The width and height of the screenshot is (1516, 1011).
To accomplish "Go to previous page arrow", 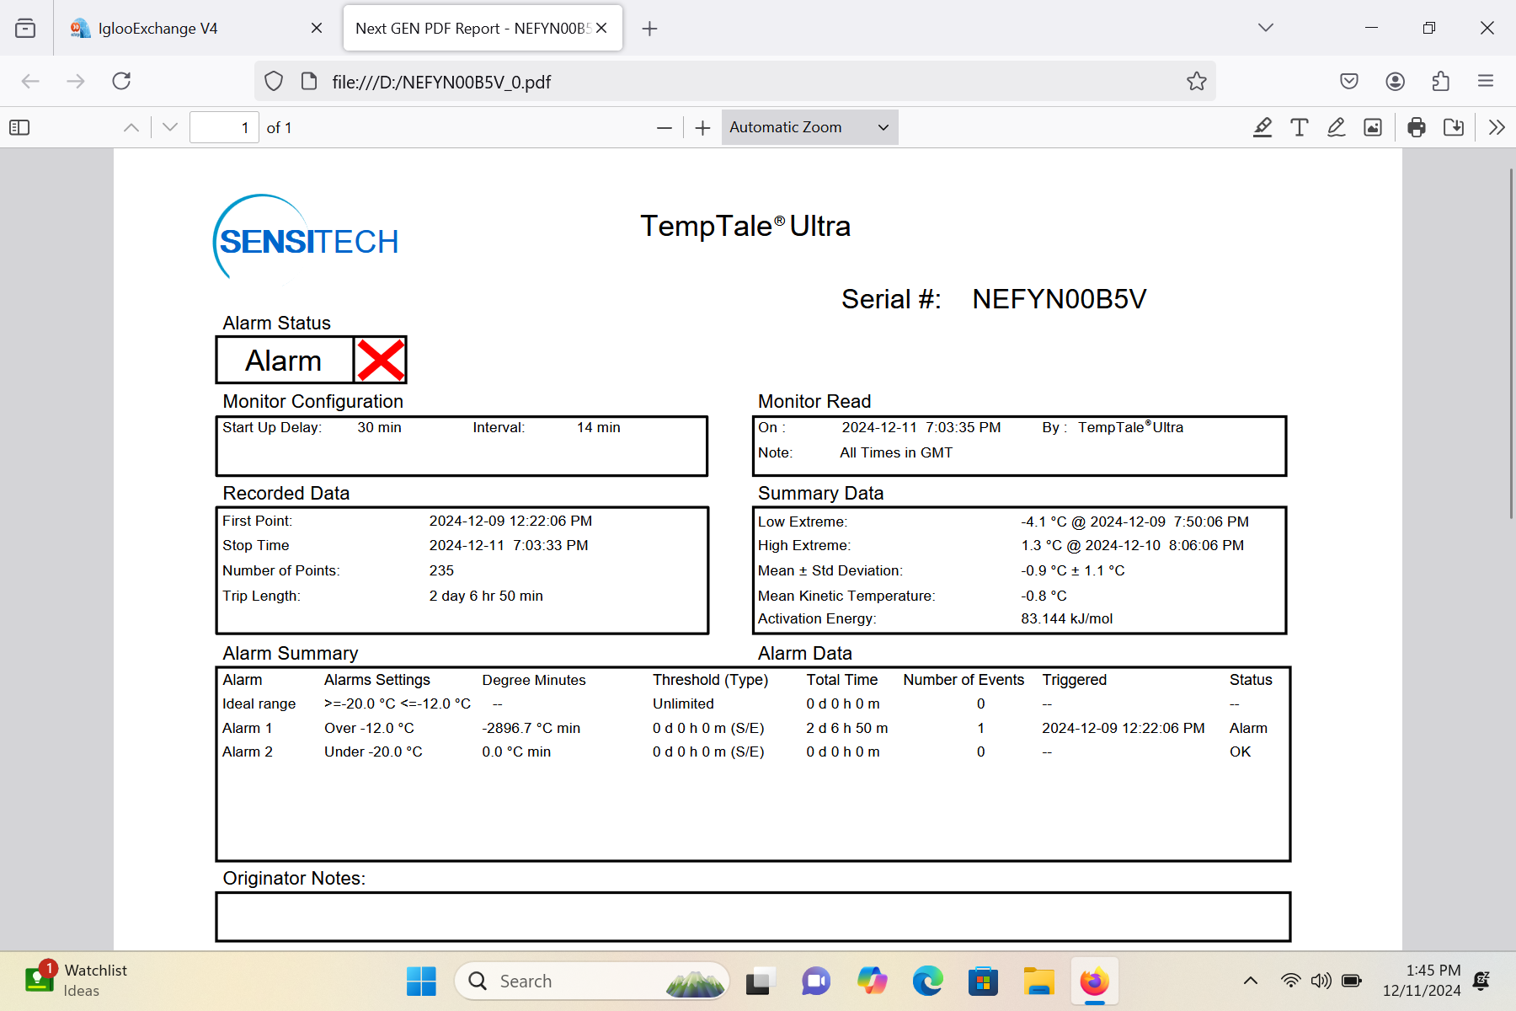I will click(131, 127).
